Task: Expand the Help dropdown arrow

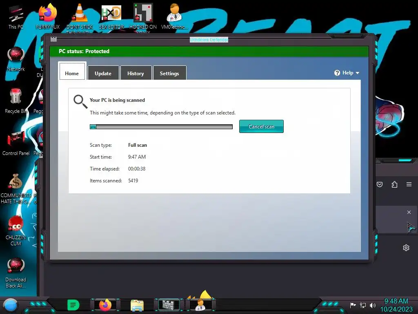Action: pyautogui.click(x=358, y=73)
